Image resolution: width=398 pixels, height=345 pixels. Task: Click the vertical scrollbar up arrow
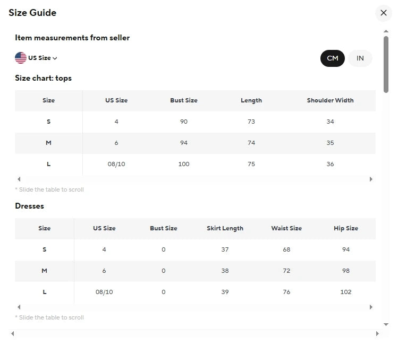[x=386, y=32]
